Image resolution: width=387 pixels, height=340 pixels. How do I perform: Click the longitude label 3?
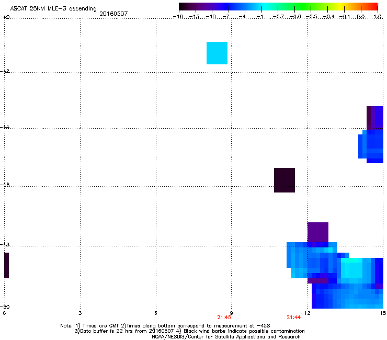[x=80, y=313]
